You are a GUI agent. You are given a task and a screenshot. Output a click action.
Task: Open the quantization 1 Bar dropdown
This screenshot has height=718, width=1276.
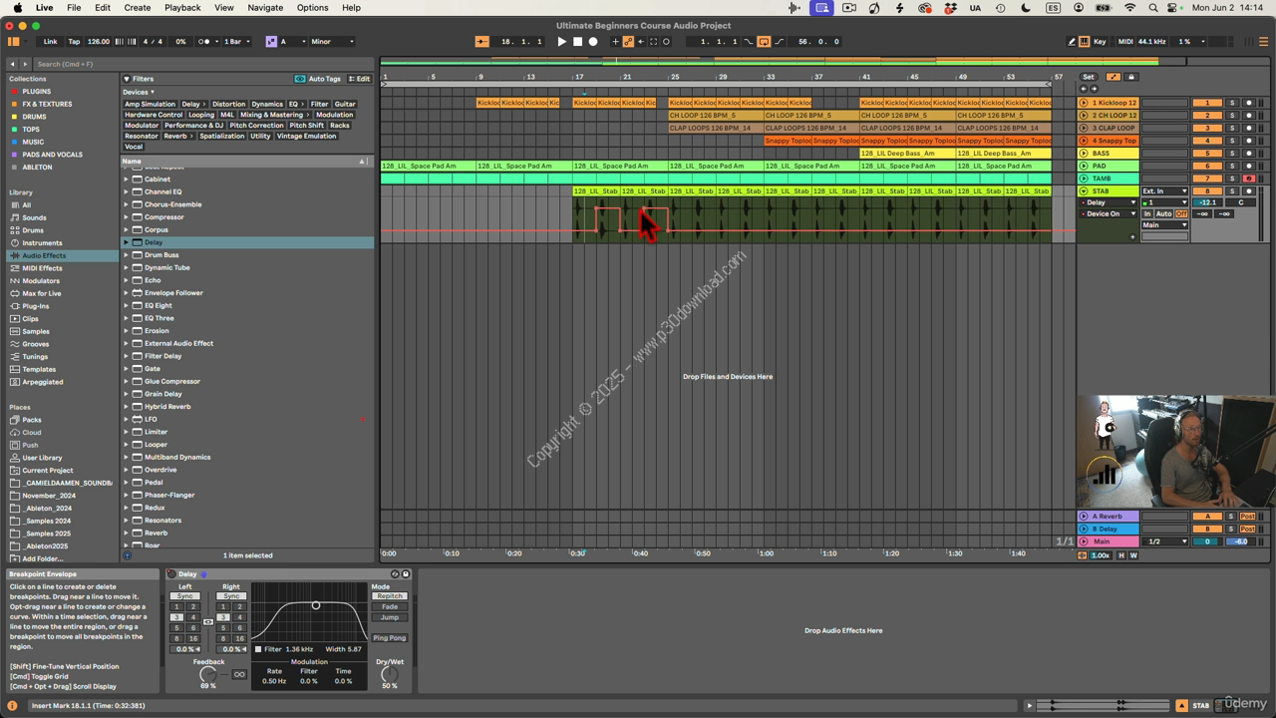point(236,42)
